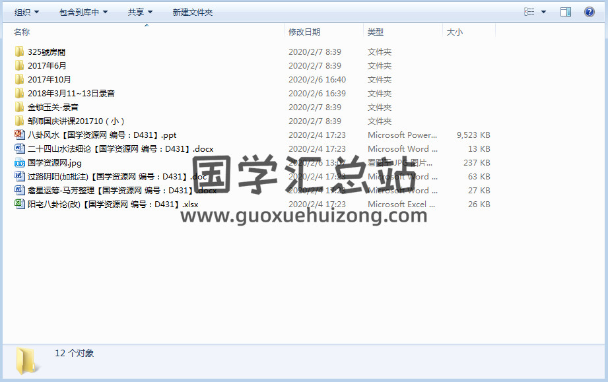Click the 9,523 KB size value

(473, 135)
